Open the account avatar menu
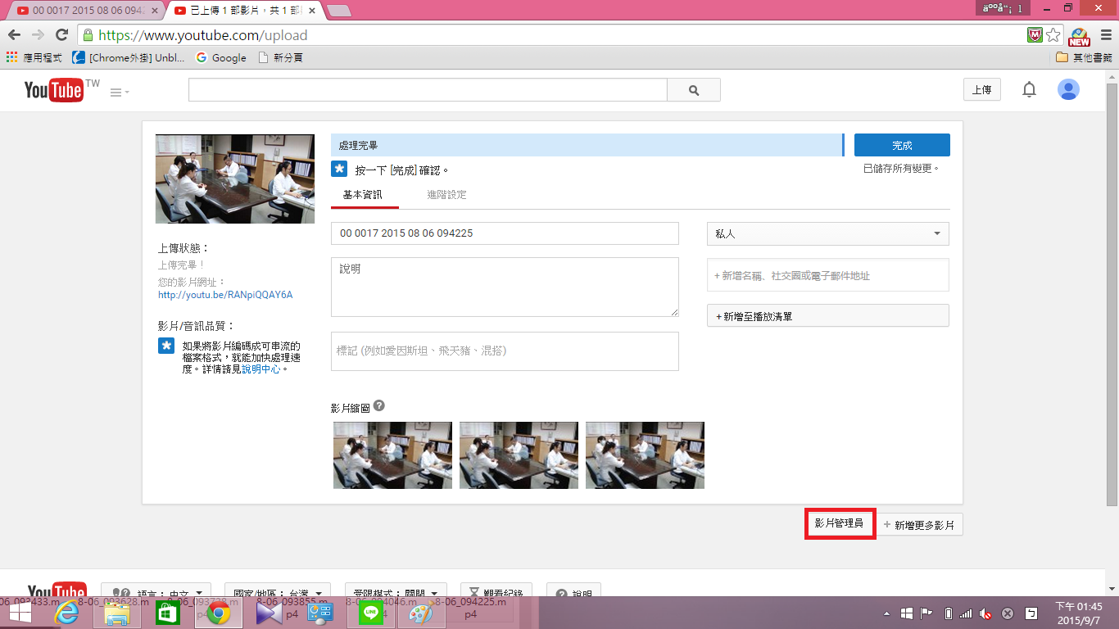This screenshot has height=629, width=1119. tap(1068, 90)
